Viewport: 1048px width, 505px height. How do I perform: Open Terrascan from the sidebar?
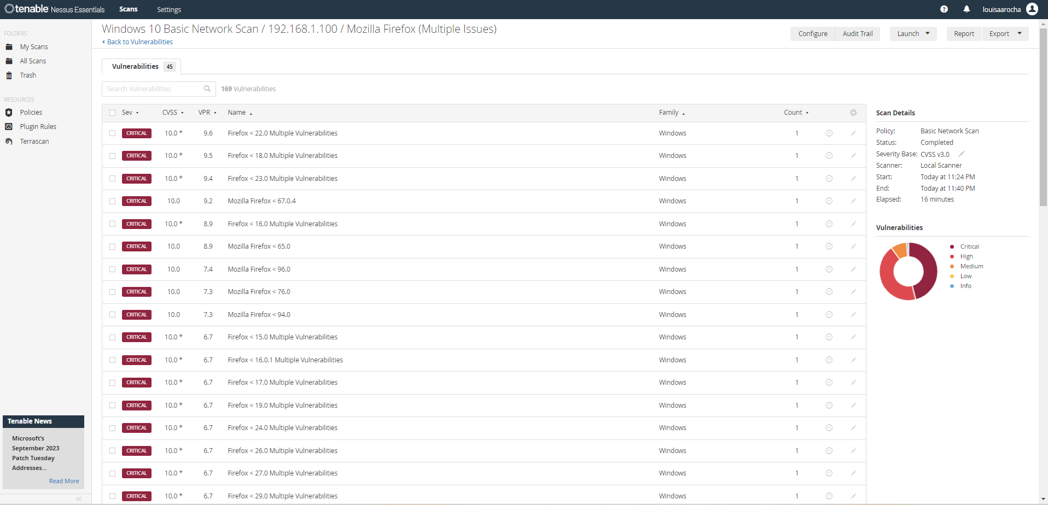[34, 141]
